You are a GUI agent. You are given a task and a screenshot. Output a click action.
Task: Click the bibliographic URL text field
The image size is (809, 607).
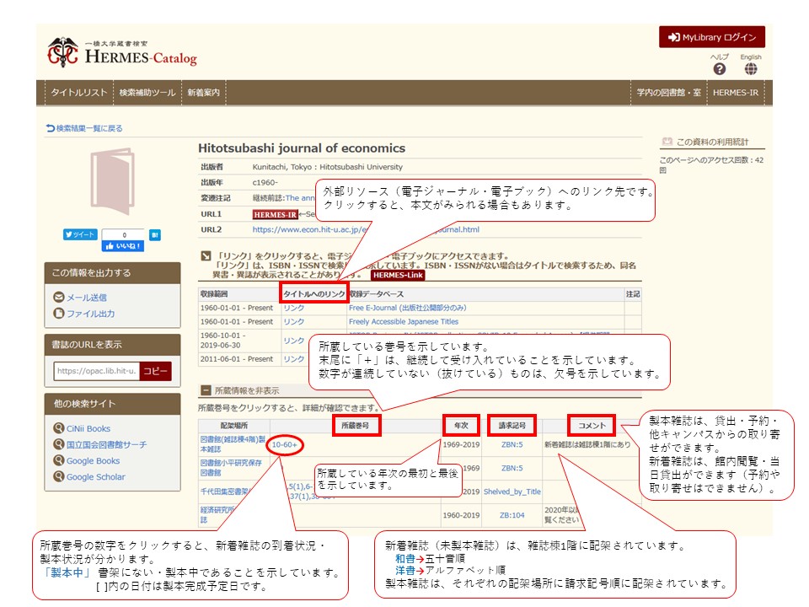(96, 371)
